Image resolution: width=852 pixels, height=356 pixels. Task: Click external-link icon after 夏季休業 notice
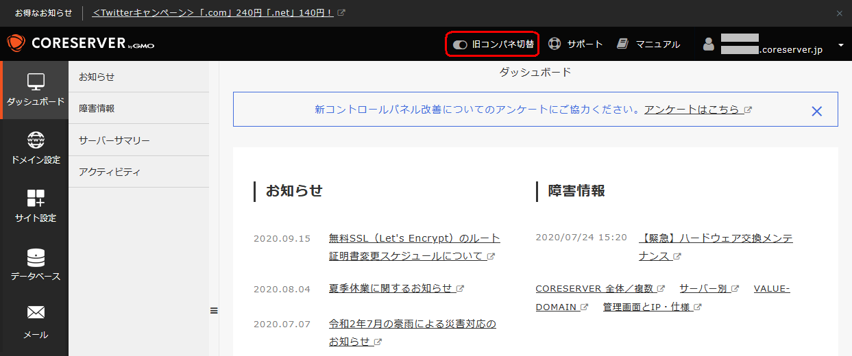(460, 289)
